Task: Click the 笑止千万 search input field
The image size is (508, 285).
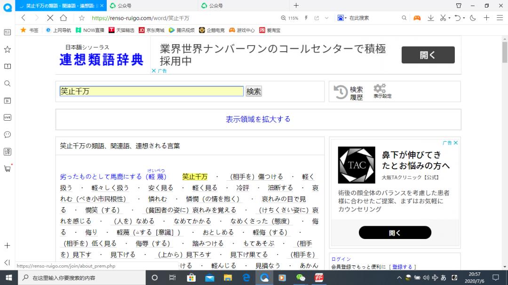Action: (151, 92)
